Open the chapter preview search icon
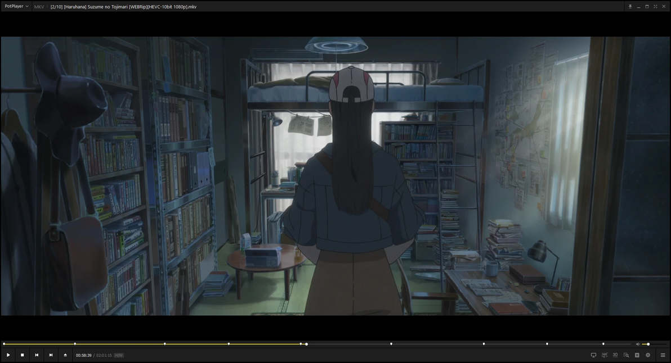This screenshot has height=363, width=671. pos(626,355)
